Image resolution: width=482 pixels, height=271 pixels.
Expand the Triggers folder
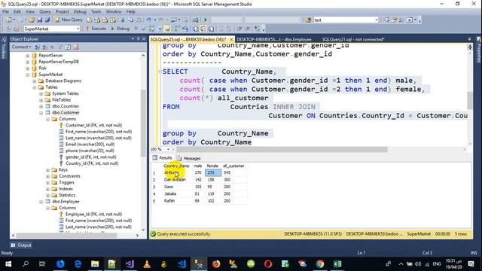pos(48,182)
